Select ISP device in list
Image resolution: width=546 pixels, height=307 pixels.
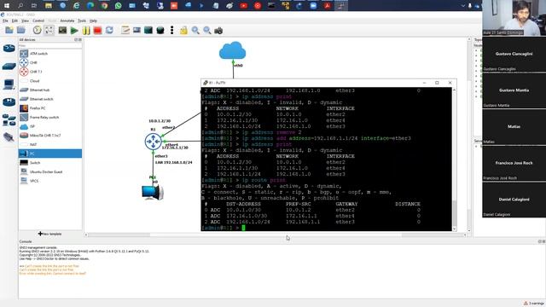50,126
